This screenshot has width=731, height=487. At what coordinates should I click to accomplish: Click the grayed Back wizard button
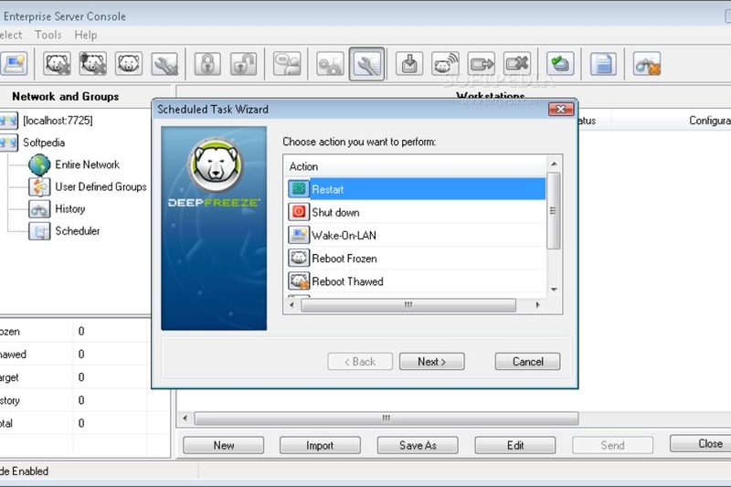[x=360, y=362]
